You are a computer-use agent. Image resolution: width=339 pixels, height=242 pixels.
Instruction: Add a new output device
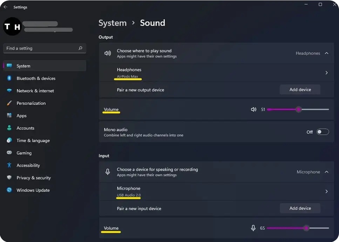[x=300, y=89]
